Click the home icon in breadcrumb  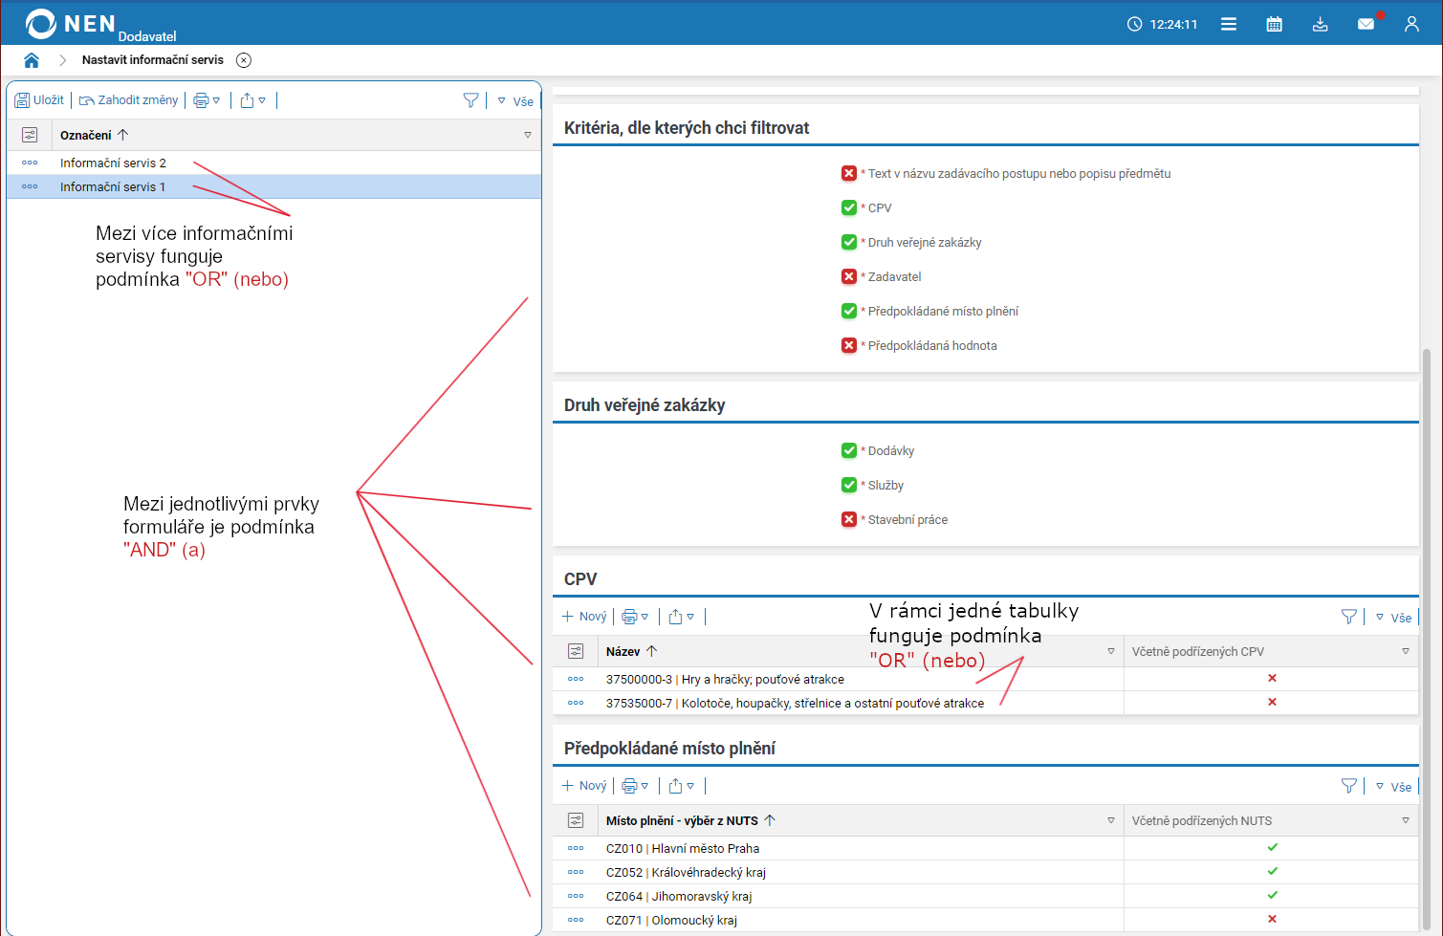32,60
